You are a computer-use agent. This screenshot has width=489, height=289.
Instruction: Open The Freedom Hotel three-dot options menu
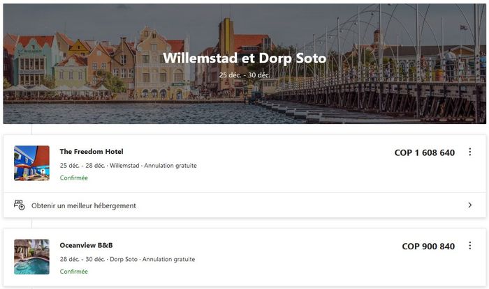(469, 153)
